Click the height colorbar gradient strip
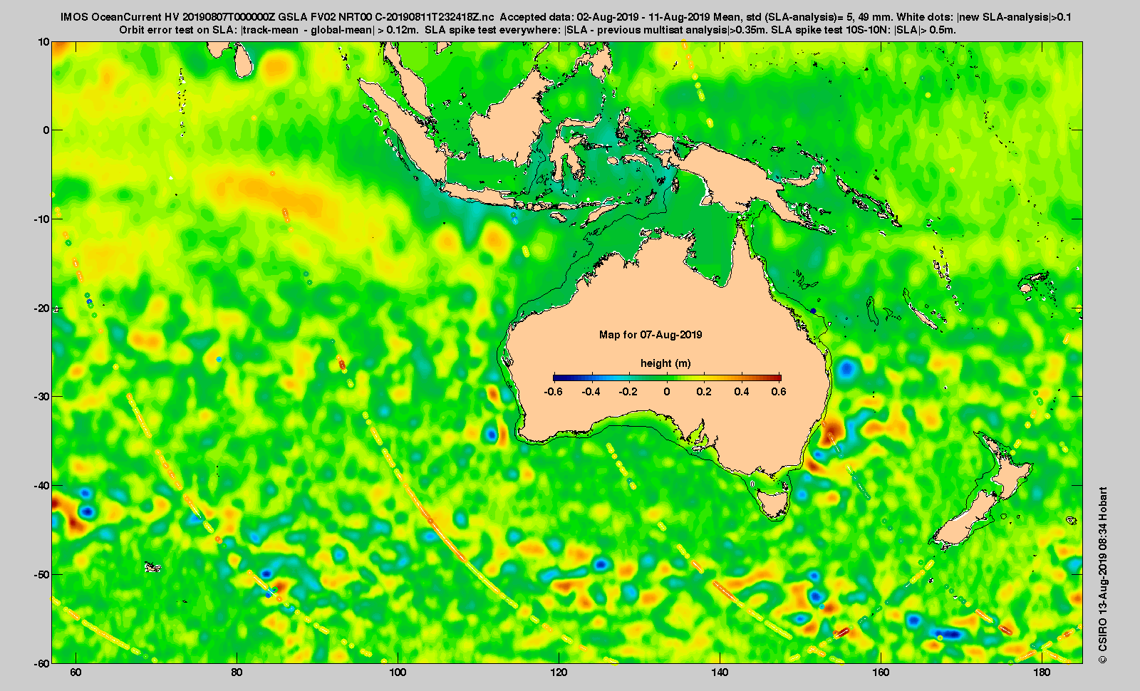 [x=667, y=378]
